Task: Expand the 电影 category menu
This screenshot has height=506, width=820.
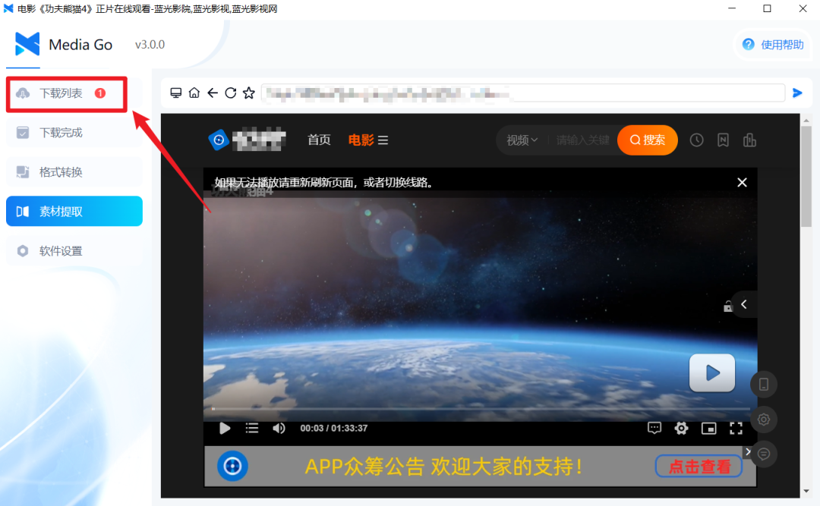Action: coord(368,140)
